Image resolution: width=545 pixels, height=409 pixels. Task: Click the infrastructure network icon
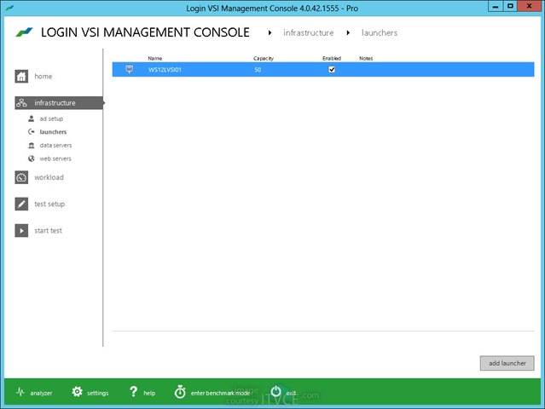pyautogui.click(x=21, y=103)
